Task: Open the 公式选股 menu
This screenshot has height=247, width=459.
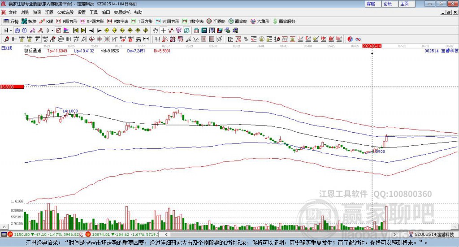Action: 65,12
